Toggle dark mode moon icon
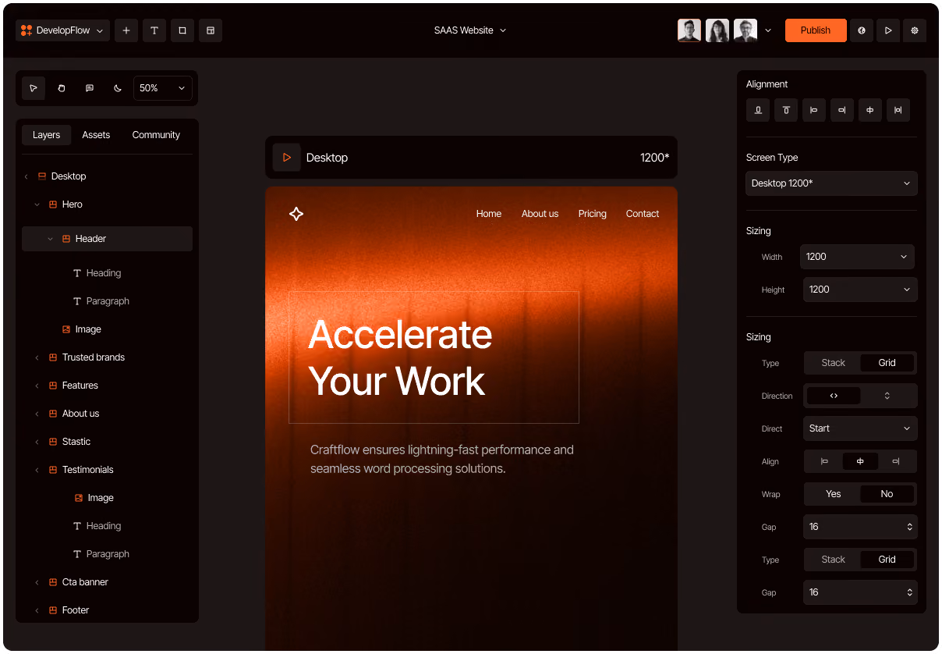The width and height of the screenshot is (942, 654). pos(118,88)
